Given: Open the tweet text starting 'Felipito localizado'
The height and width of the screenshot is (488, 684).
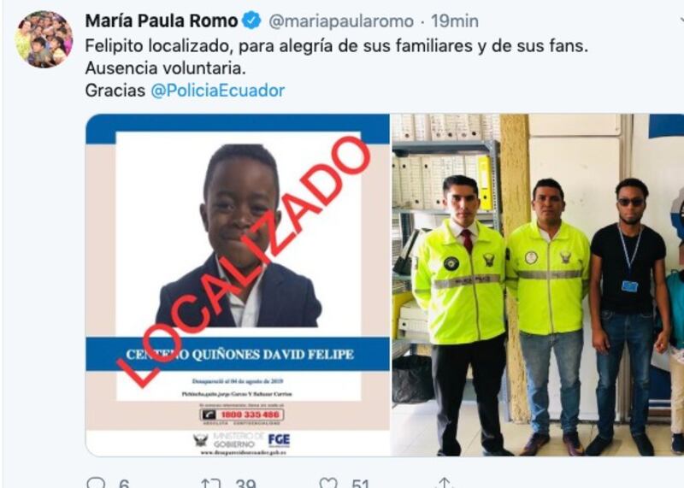Looking at the screenshot, I should point(337,46).
